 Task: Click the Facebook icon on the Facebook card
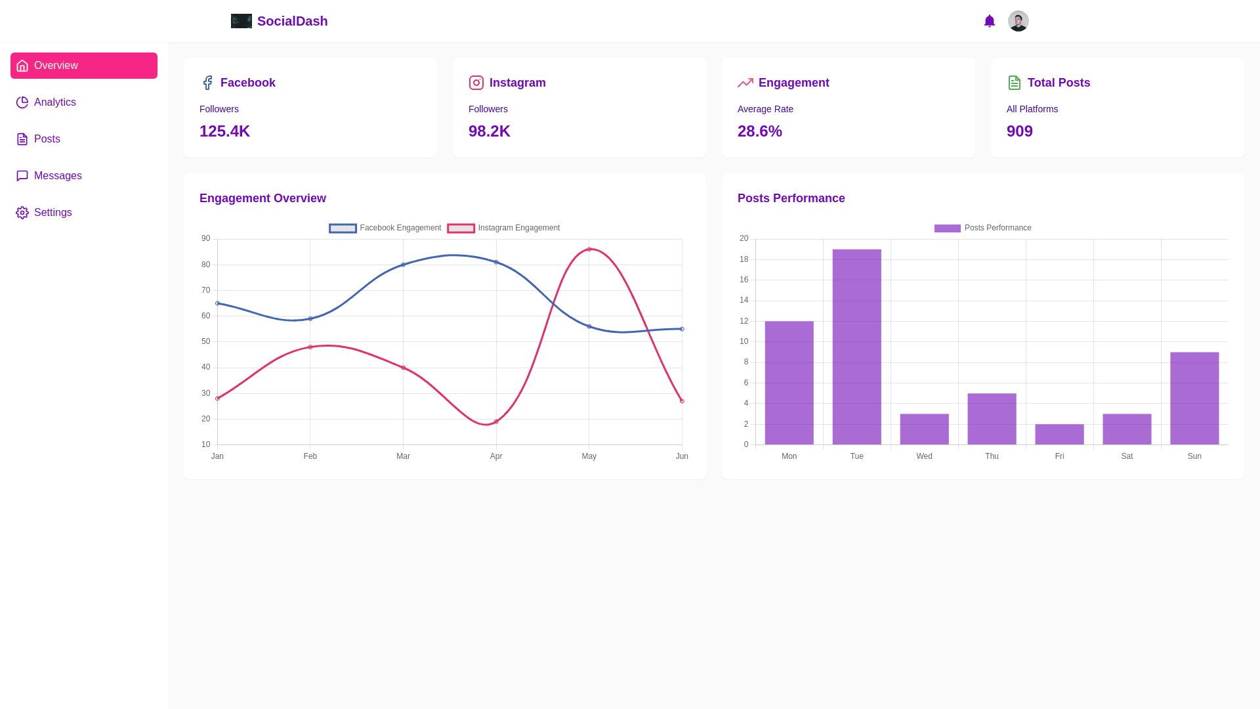pos(207,83)
